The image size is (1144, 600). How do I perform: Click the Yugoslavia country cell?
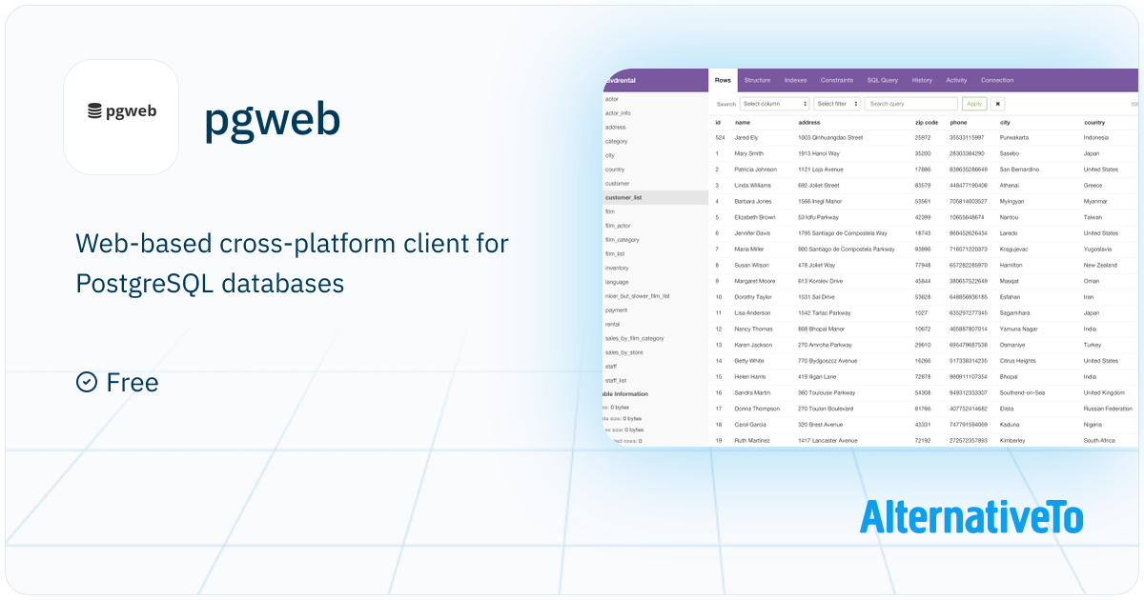coord(1098,249)
